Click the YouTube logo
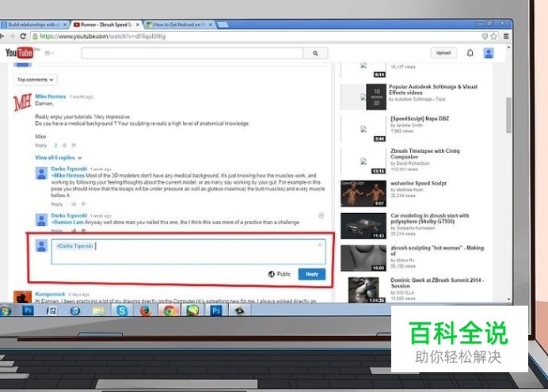548x392 pixels. [x=19, y=53]
